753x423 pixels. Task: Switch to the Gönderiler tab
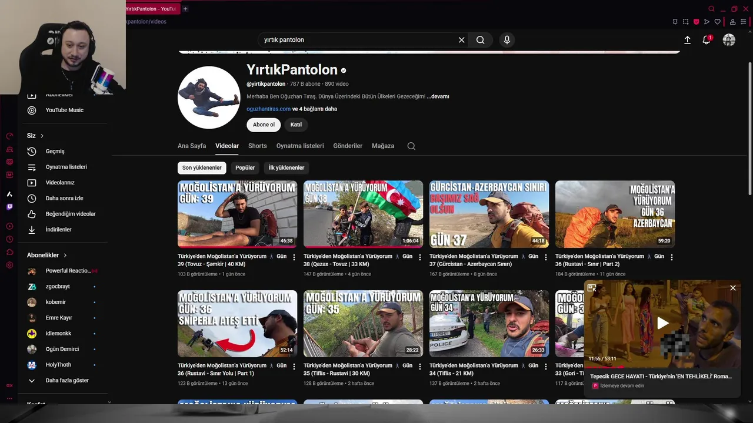click(x=348, y=146)
